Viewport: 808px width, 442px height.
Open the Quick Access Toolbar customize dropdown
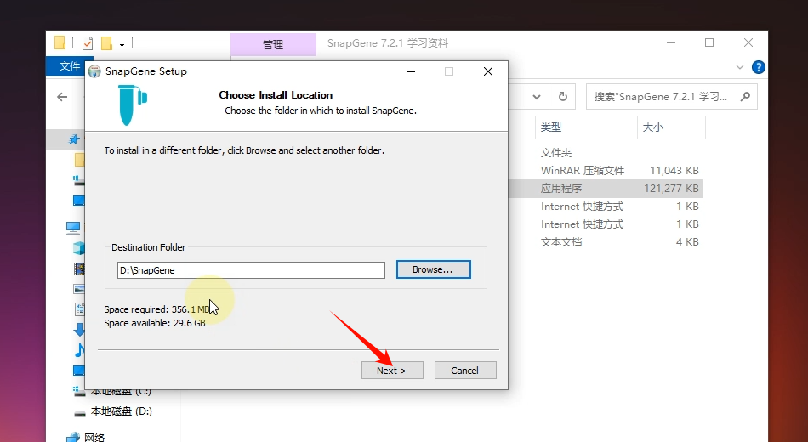tap(122, 43)
